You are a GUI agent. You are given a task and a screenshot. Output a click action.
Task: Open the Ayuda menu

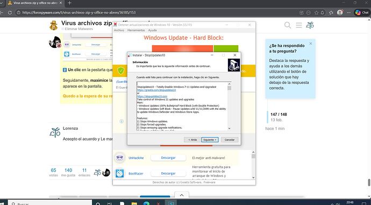click(152, 30)
